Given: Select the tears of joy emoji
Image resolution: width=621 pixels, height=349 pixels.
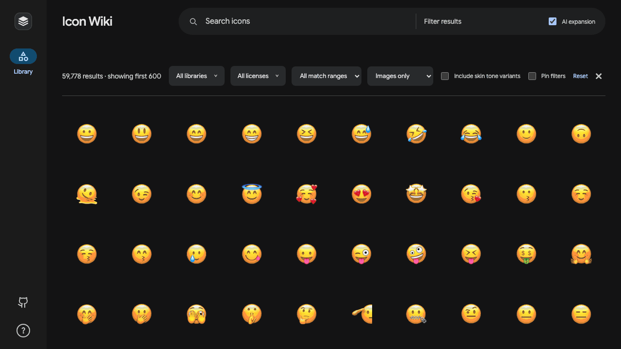Looking at the screenshot, I should (x=471, y=134).
